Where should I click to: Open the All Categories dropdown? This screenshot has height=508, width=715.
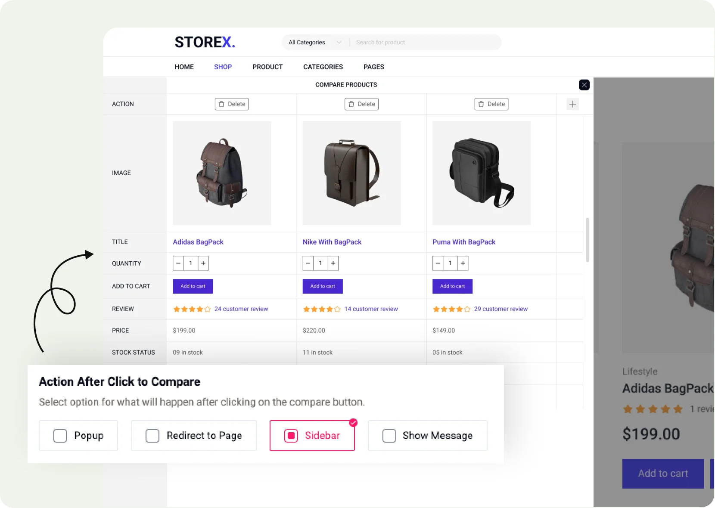(x=314, y=42)
